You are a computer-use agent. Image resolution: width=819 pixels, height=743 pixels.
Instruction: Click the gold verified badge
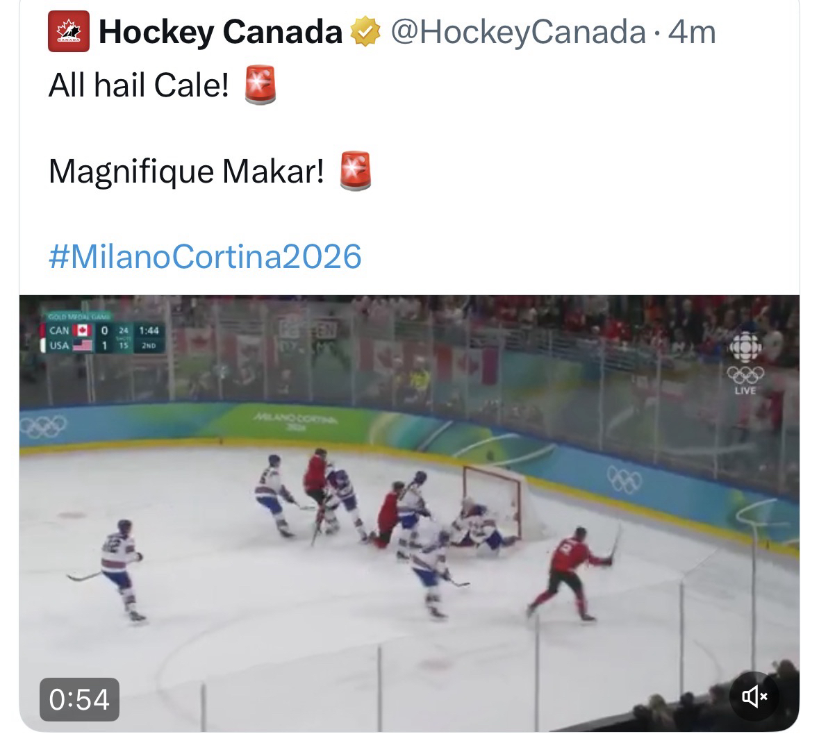tap(365, 32)
